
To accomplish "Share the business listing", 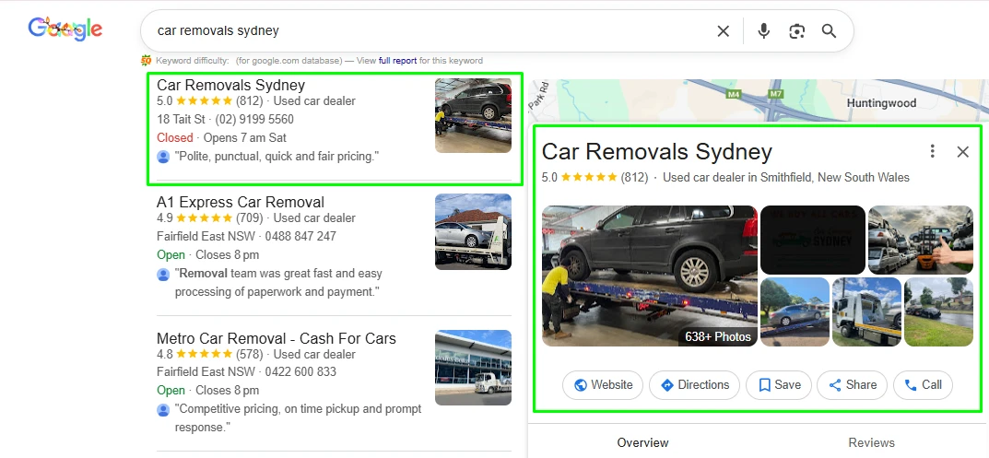I will coord(853,385).
